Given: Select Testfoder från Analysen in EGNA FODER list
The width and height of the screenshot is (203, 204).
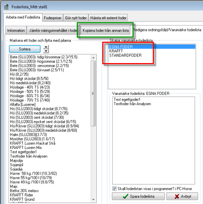Looking at the screenshot, I should click(x=132, y=104).
